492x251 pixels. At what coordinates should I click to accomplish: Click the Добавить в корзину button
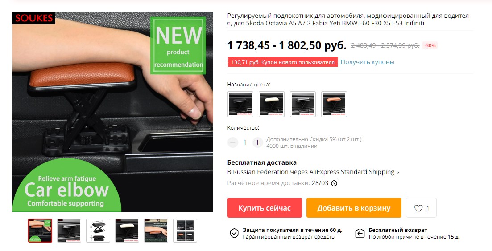point(354,208)
